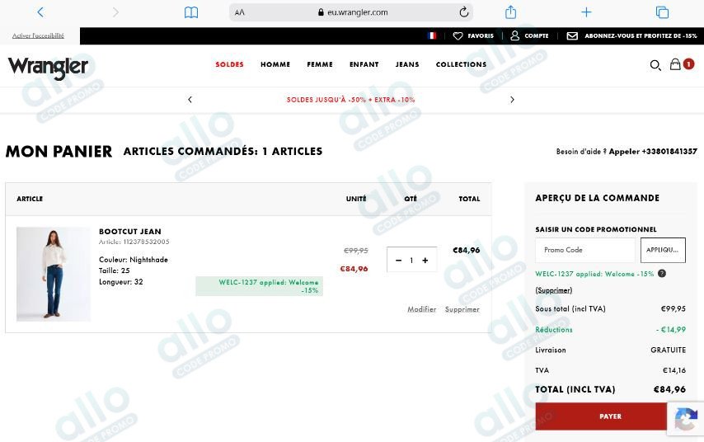Screen dimensions: 704x442
Task: Click the Livraison Gratuite value
Action: coord(668,350)
